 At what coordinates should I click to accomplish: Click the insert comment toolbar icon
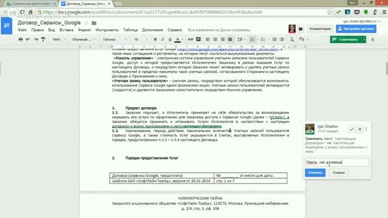pyautogui.click(x=198, y=39)
